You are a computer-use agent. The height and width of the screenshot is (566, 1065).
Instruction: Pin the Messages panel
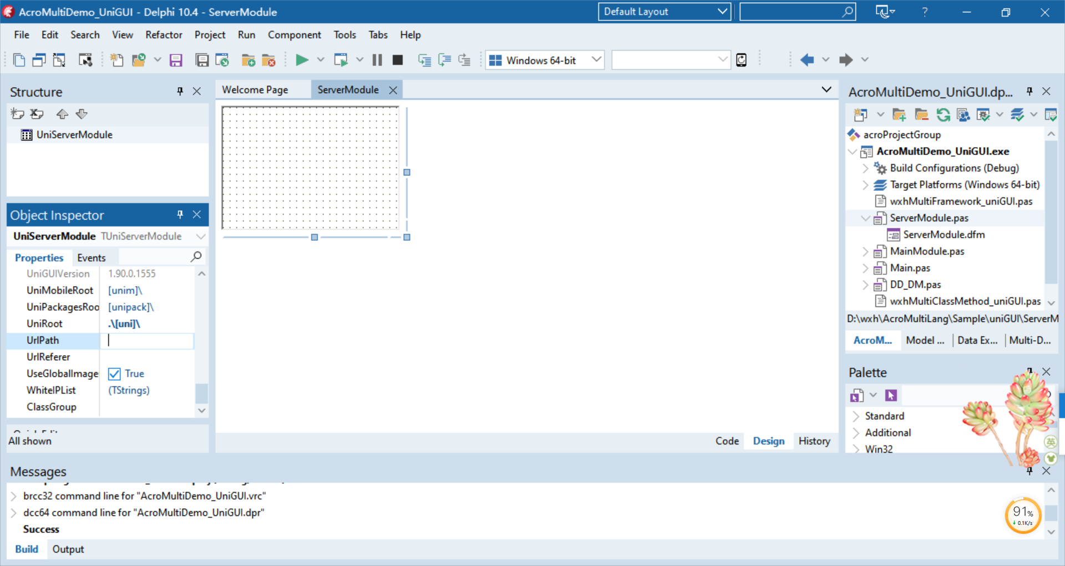point(1029,471)
